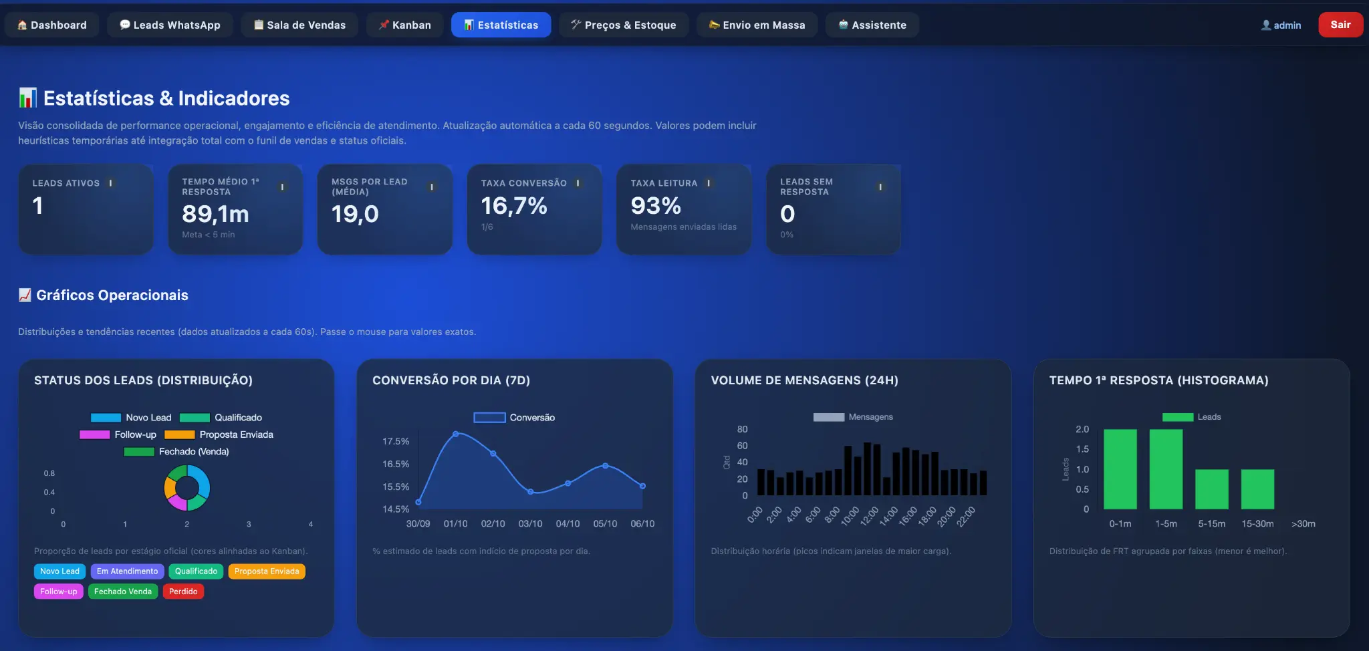Click info icon on Msgs por Lead card
1369x651 pixels.
(x=432, y=187)
